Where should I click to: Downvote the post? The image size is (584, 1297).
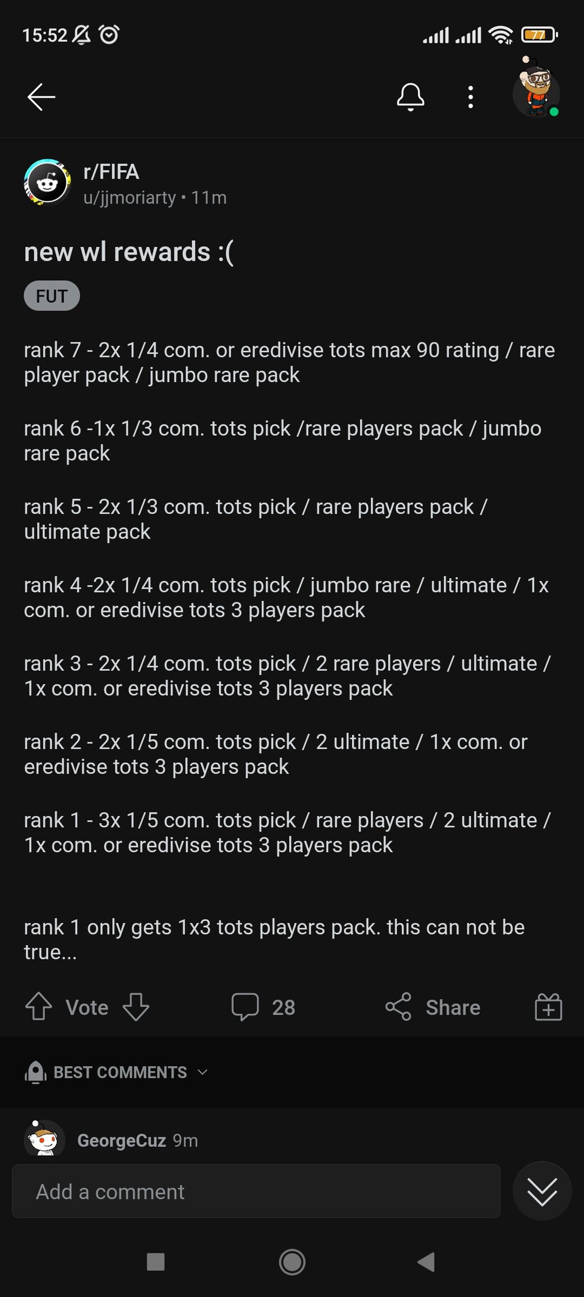point(136,1007)
